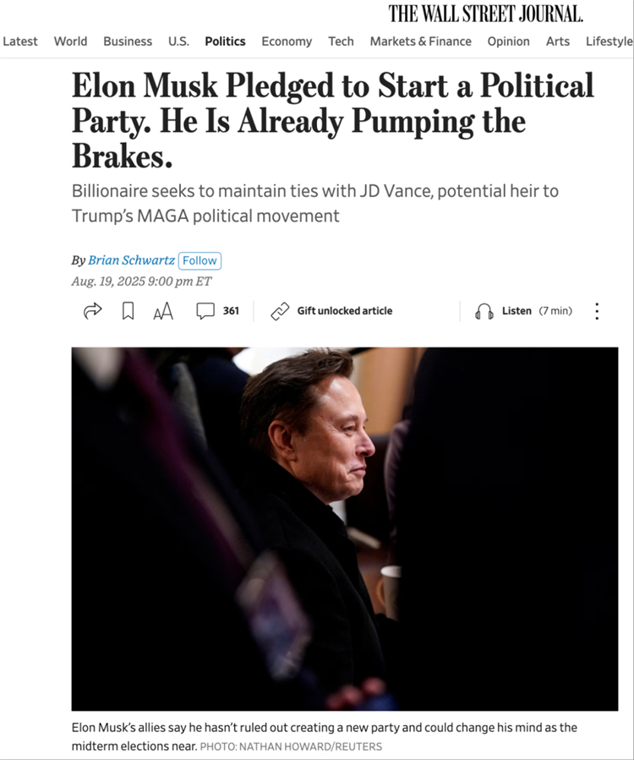Select the World section
634x760 pixels.
pyautogui.click(x=70, y=41)
